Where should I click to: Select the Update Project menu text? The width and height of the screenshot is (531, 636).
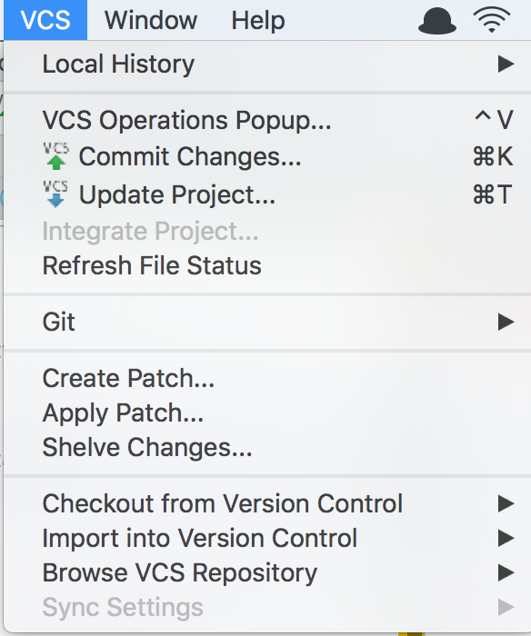coord(177,194)
